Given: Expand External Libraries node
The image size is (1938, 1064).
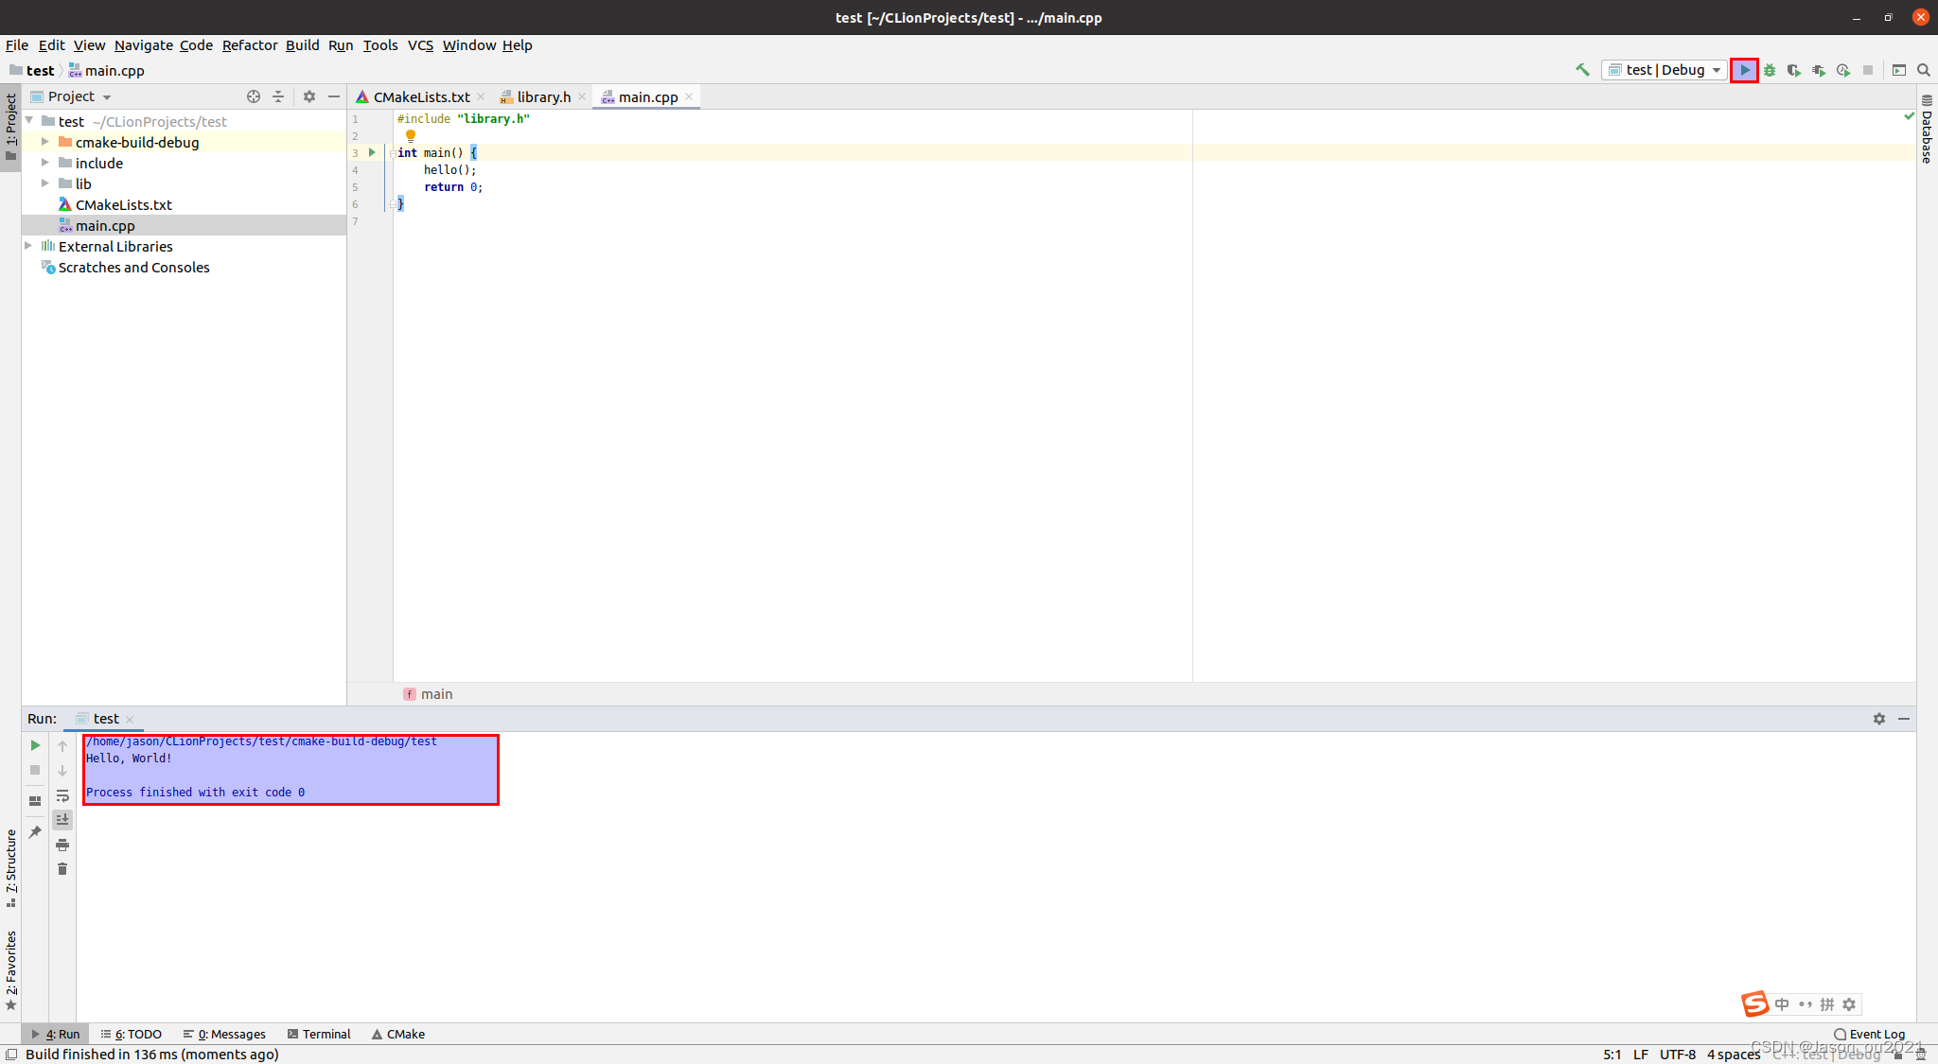Looking at the screenshot, I should pyautogui.click(x=29, y=246).
